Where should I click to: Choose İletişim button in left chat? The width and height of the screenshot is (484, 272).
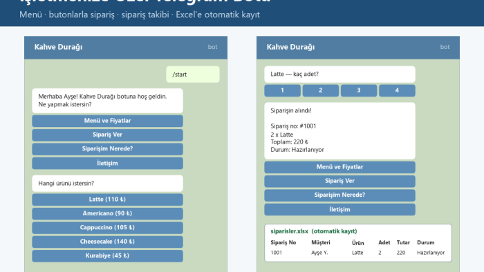107,163
